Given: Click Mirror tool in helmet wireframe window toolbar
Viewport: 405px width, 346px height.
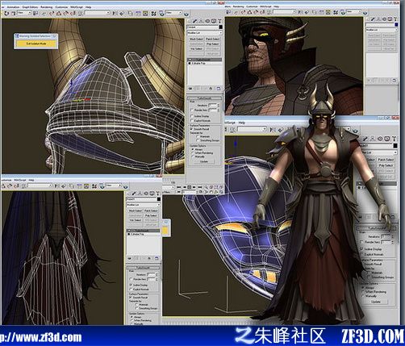Looking at the screenshot, I should (115, 13).
